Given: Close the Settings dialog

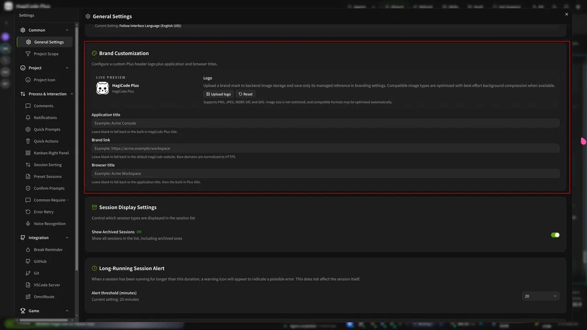Looking at the screenshot, I should pyautogui.click(x=566, y=14).
